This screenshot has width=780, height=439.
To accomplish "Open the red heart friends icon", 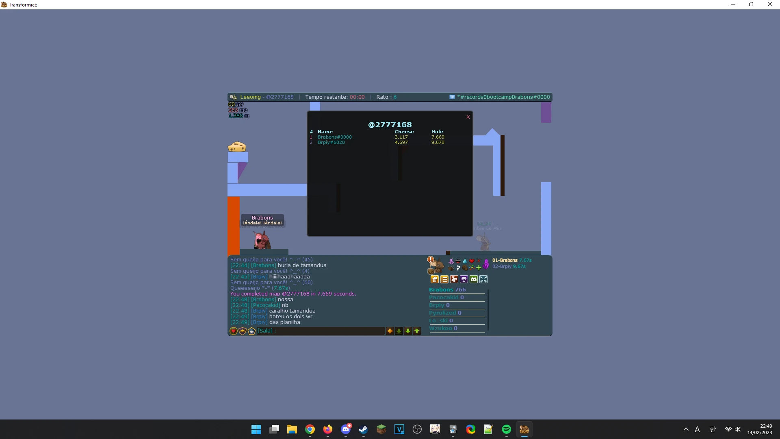I will pyautogui.click(x=234, y=331).
